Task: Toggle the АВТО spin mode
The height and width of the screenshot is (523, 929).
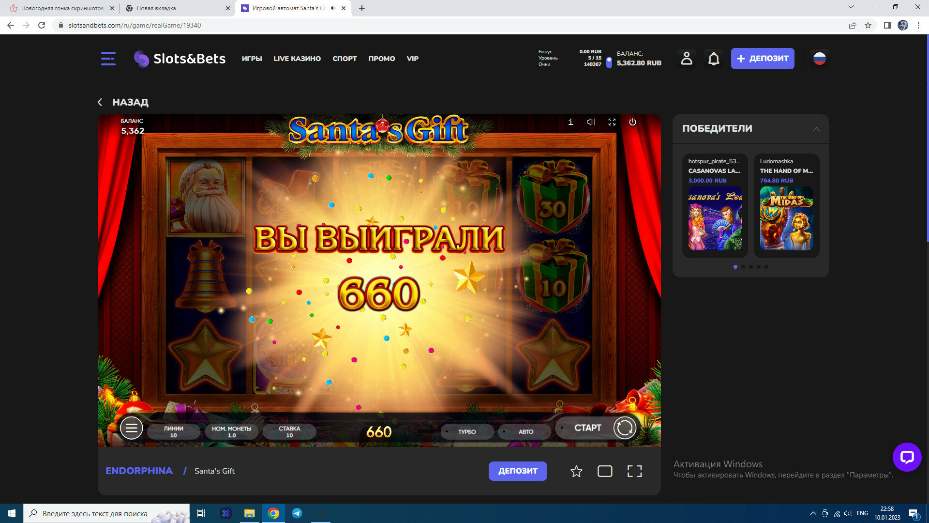Action: pos(525,431)
